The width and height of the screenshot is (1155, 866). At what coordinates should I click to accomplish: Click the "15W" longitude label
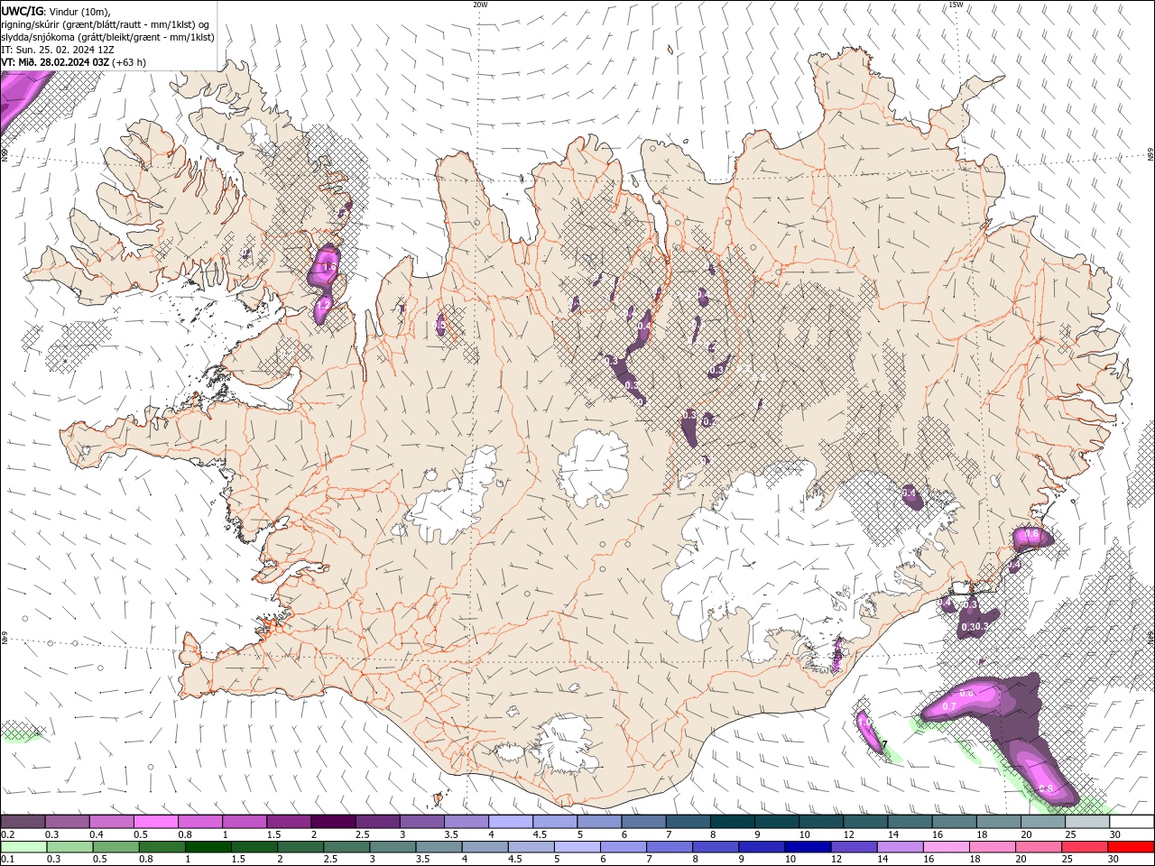tap(955, 5)
